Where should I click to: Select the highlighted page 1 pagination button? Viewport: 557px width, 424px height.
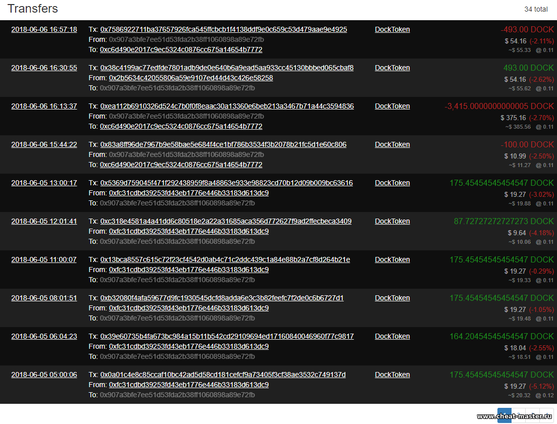click(504, 415)
